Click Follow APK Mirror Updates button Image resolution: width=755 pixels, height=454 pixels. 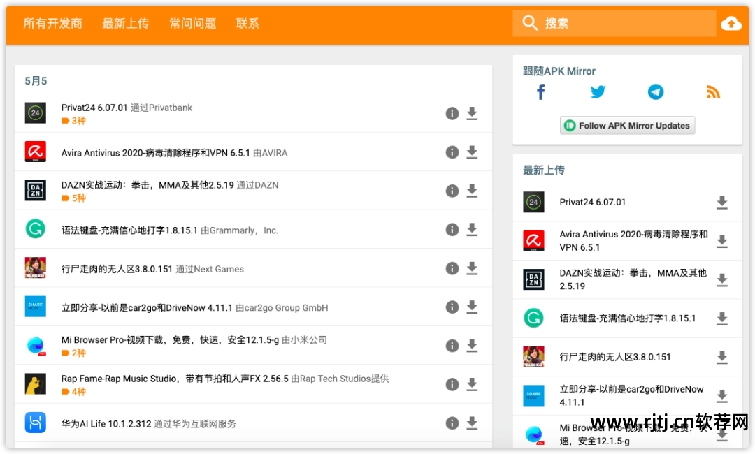coord(627,126)
